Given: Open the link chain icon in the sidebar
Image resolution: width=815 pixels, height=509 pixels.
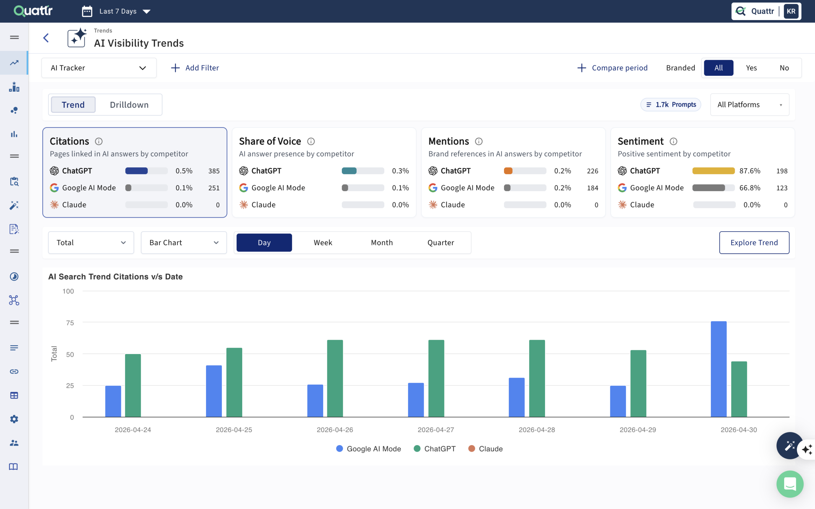Looking at the screenshot, I should click(14, 371).
